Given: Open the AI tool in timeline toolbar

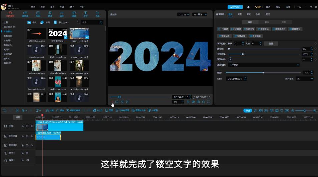Looking at the screenshot, I should point(153,110).
